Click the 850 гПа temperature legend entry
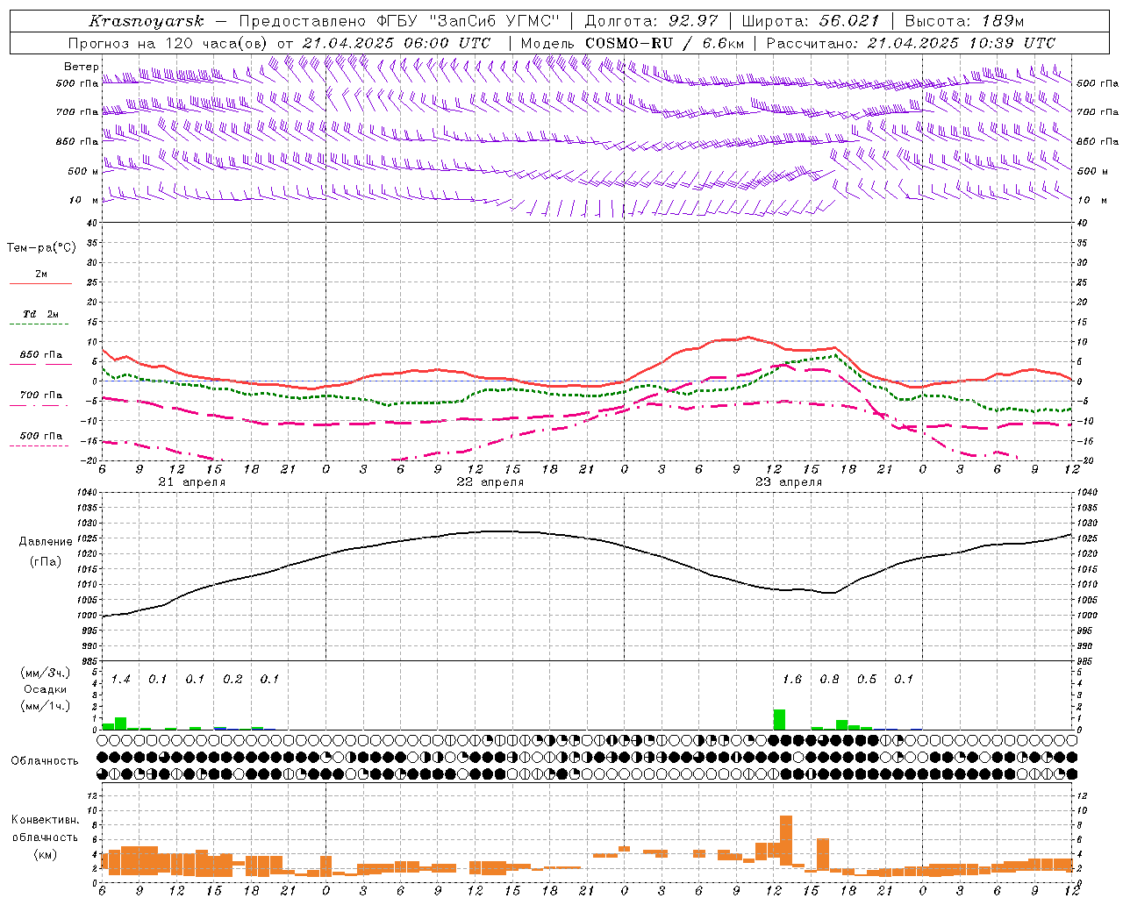The width and height of the screenshot is (1123, 898). [x=41, y=355]
